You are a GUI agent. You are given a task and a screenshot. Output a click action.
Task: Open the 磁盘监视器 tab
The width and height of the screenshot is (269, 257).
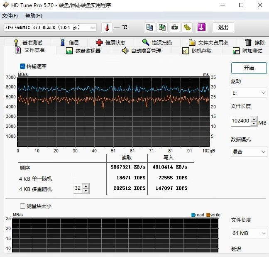pos(83,51)
